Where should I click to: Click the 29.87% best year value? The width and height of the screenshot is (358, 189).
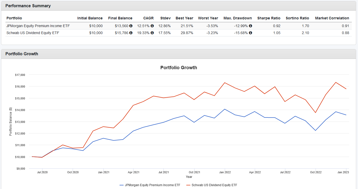187,33
